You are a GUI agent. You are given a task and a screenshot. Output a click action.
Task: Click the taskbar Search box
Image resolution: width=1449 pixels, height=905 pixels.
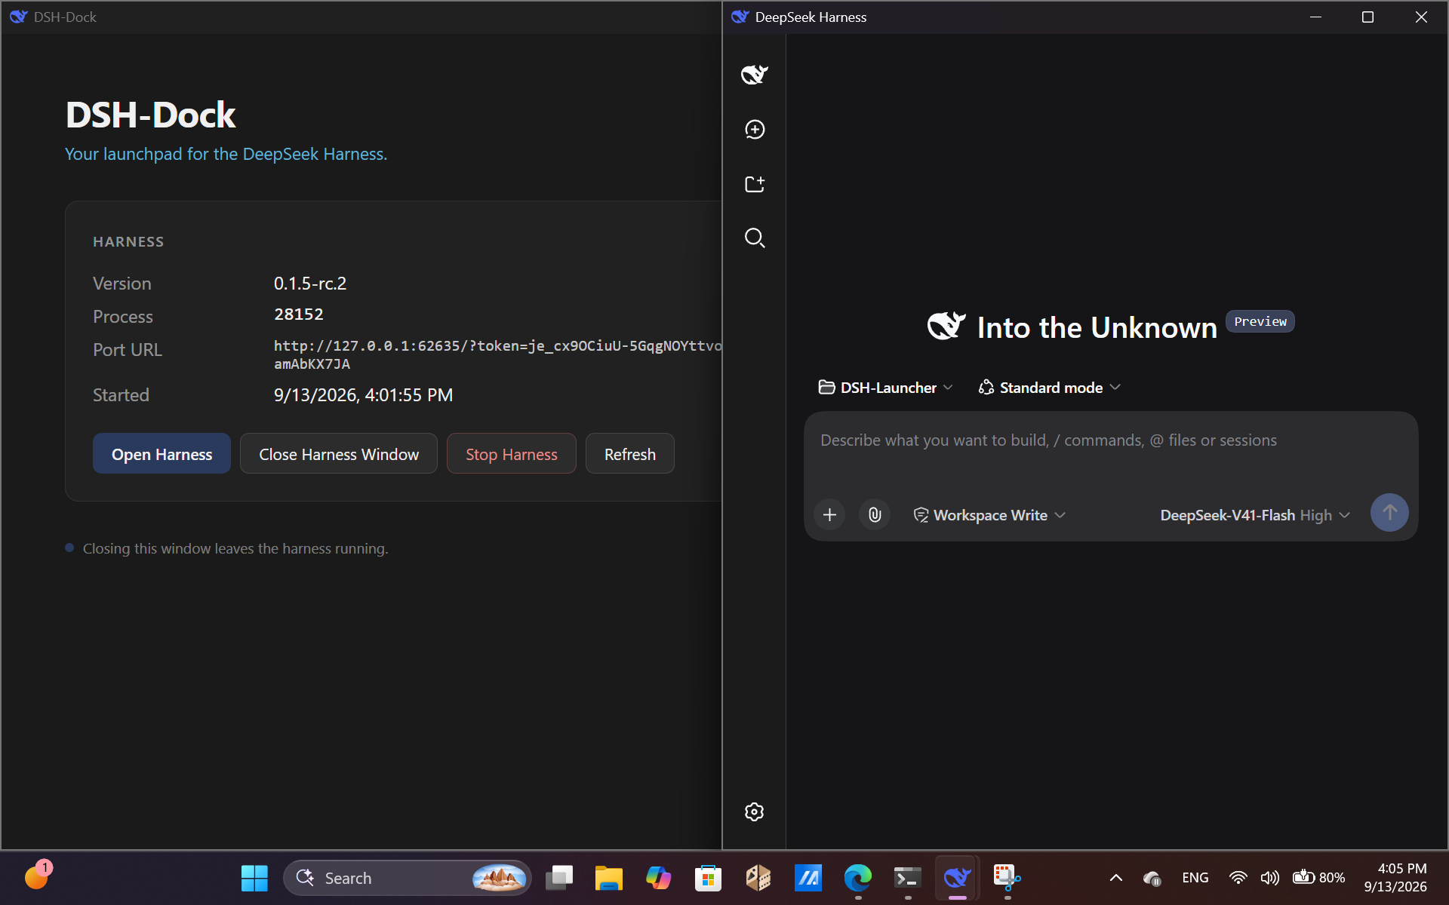pos(408,878)
